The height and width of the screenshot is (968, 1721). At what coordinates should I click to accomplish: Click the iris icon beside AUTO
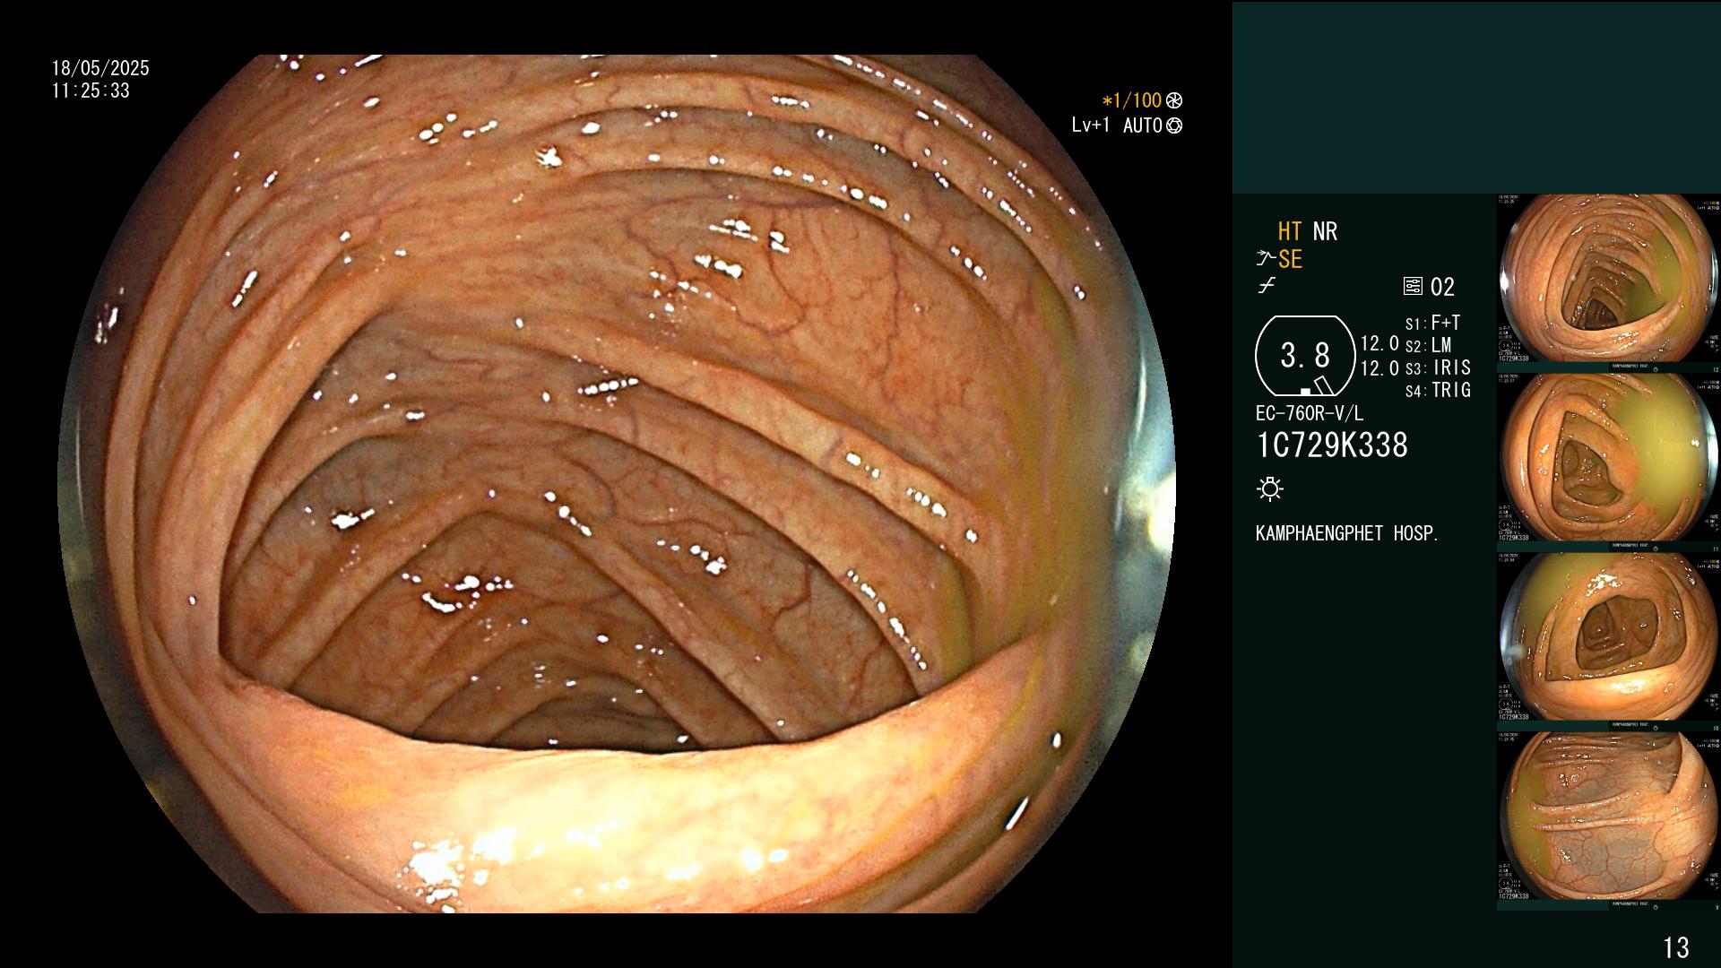1174,125
